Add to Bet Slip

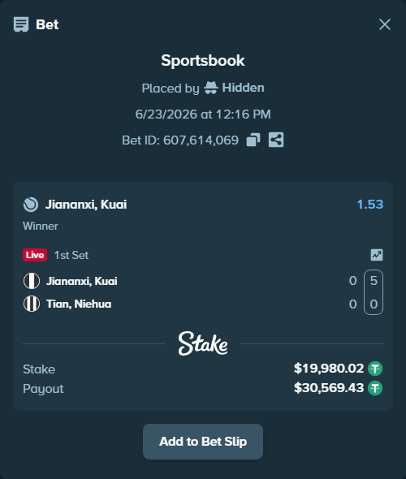(203, 442)
